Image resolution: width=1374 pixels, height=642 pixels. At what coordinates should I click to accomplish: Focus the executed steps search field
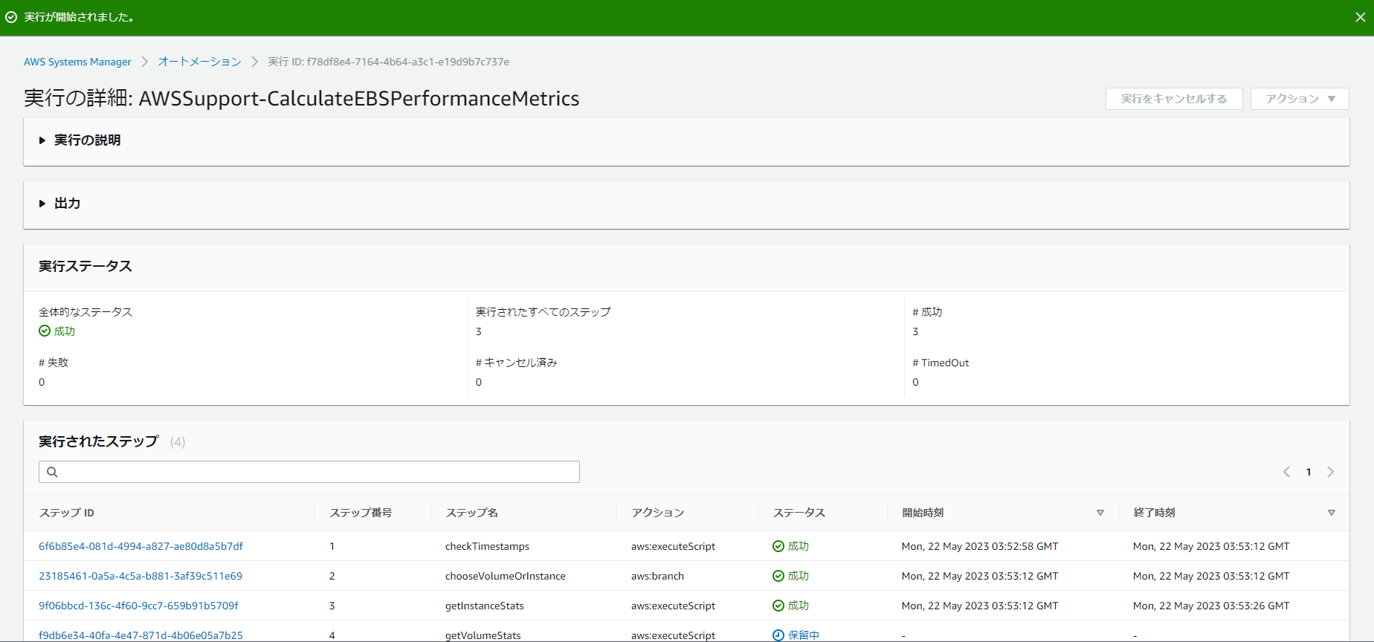[x=309, y=472]
